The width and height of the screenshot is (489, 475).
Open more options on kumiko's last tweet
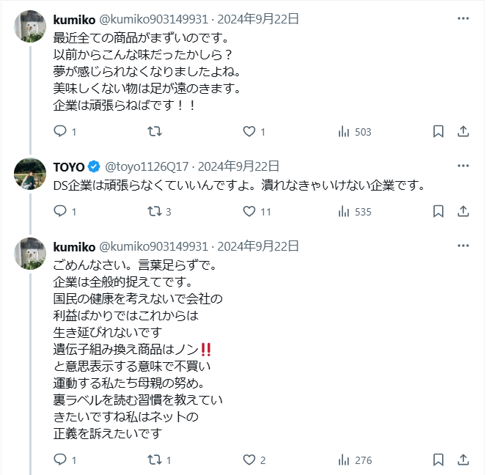click(x=463, y=245)
